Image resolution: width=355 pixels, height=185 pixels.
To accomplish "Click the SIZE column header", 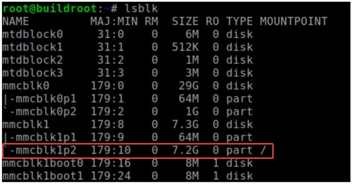I will (x=185, y=21).
